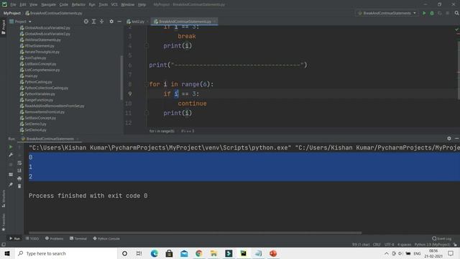This screenshot has width=460, height=259.
Task: Open the Windows Start menu
Action: pyautogui.click(x=7, y=253)
